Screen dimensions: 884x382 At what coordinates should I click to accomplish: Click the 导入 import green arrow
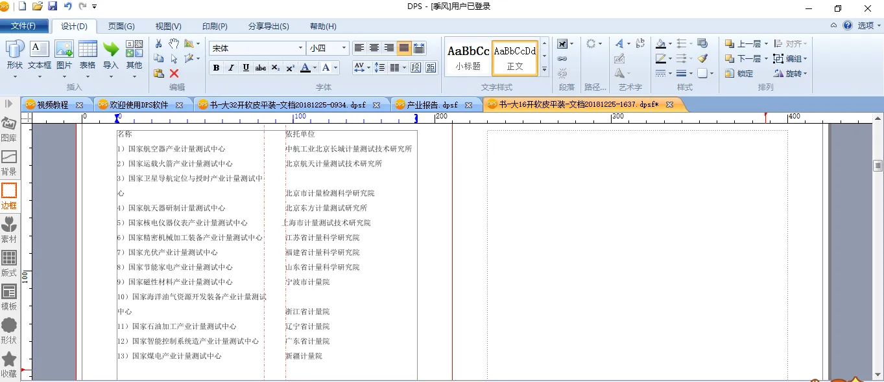click(111, 54)
